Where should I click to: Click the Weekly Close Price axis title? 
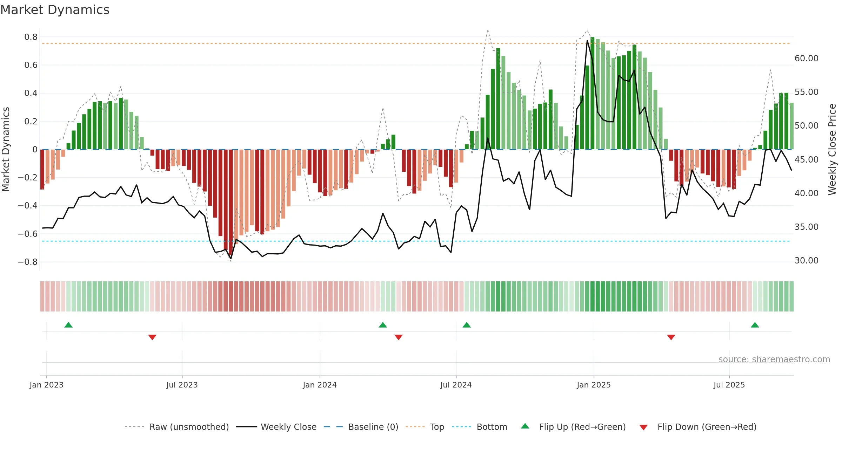point(832,149)
